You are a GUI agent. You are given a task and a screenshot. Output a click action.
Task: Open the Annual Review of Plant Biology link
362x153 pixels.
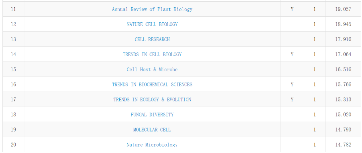(152, 9)
